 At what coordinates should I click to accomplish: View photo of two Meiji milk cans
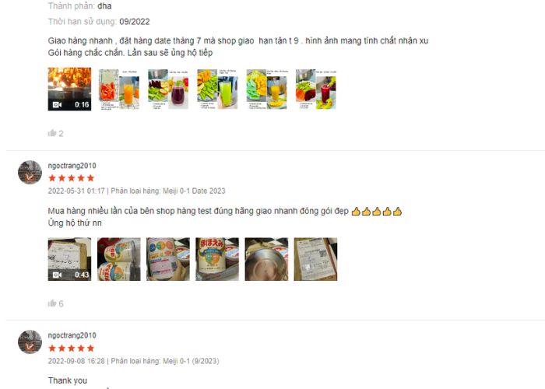(119, 259)
